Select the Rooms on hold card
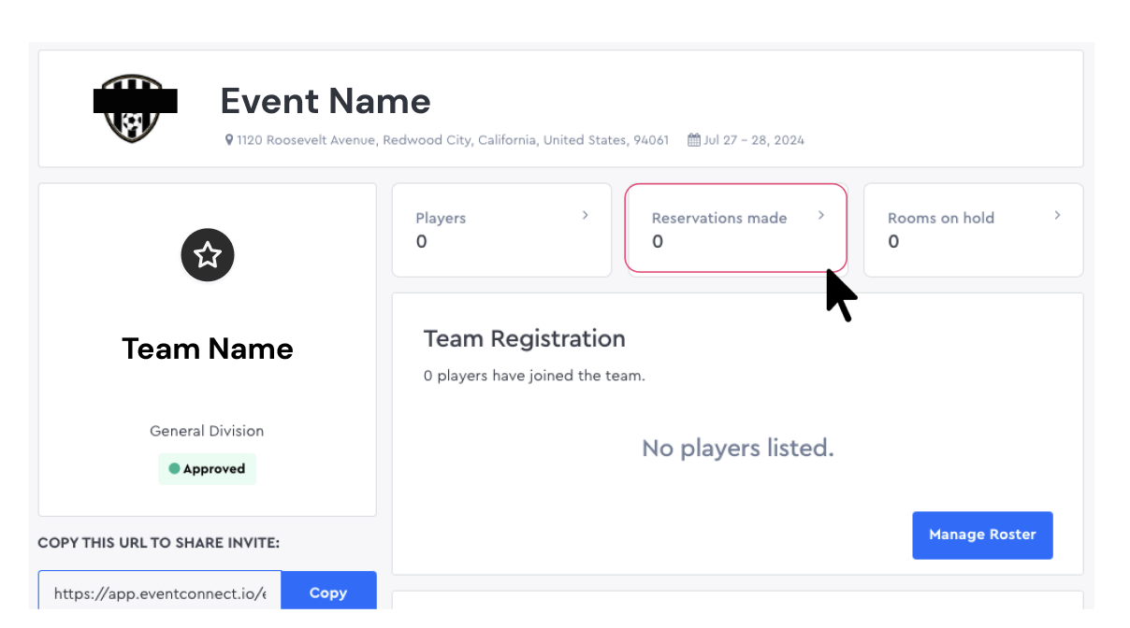1130x628 pixels. [973, 229]
